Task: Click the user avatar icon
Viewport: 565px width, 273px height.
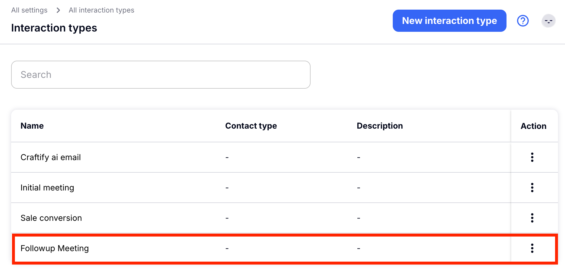Action: (548, 21)
